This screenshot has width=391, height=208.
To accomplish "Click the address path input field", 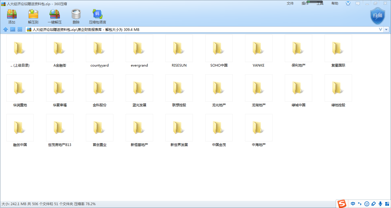I will point(205,29).
